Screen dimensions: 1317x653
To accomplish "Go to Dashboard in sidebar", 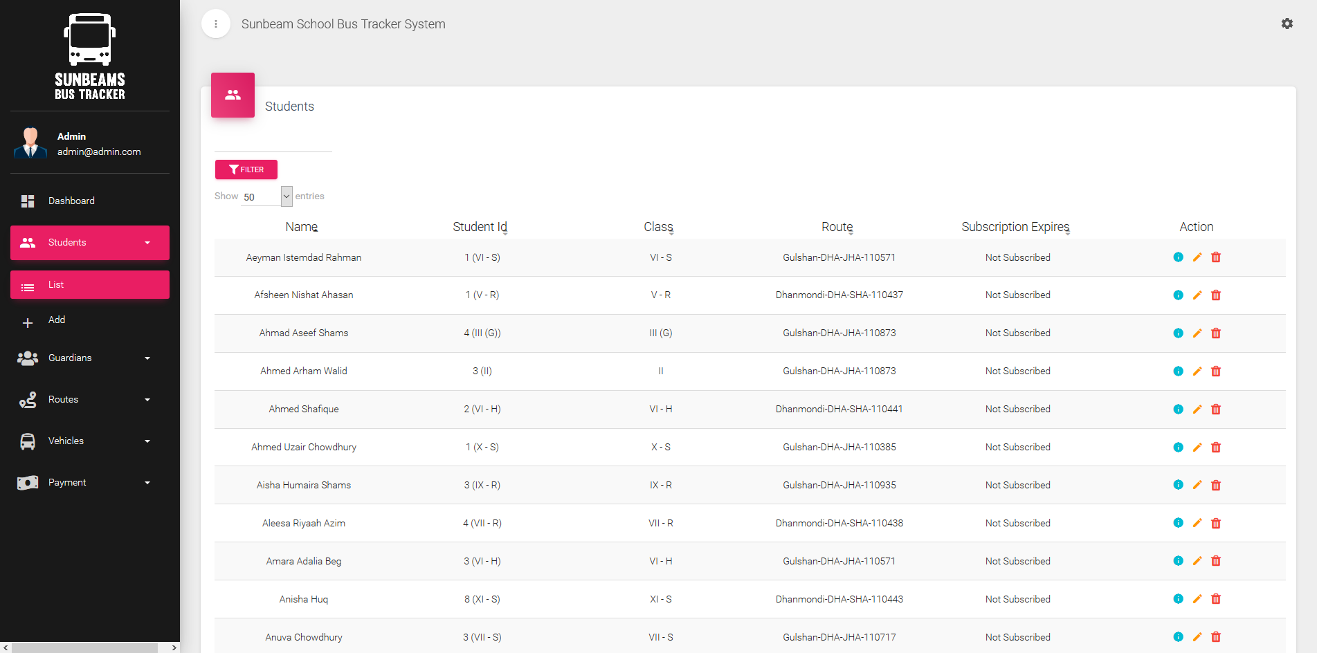I will [x=71, y=201].
